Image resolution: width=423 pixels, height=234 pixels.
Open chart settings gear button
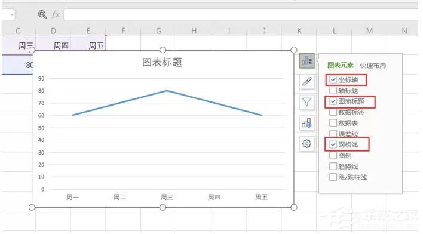[306, 144]
